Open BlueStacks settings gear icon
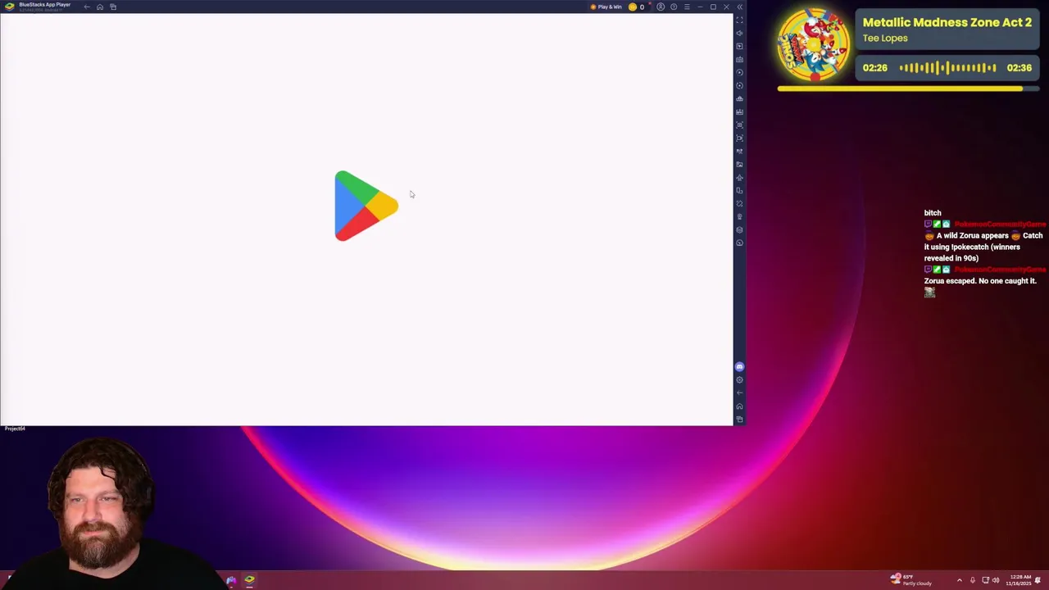Image resolution: width=1049 pixels, height=590 pixels. tap(739, 379)
